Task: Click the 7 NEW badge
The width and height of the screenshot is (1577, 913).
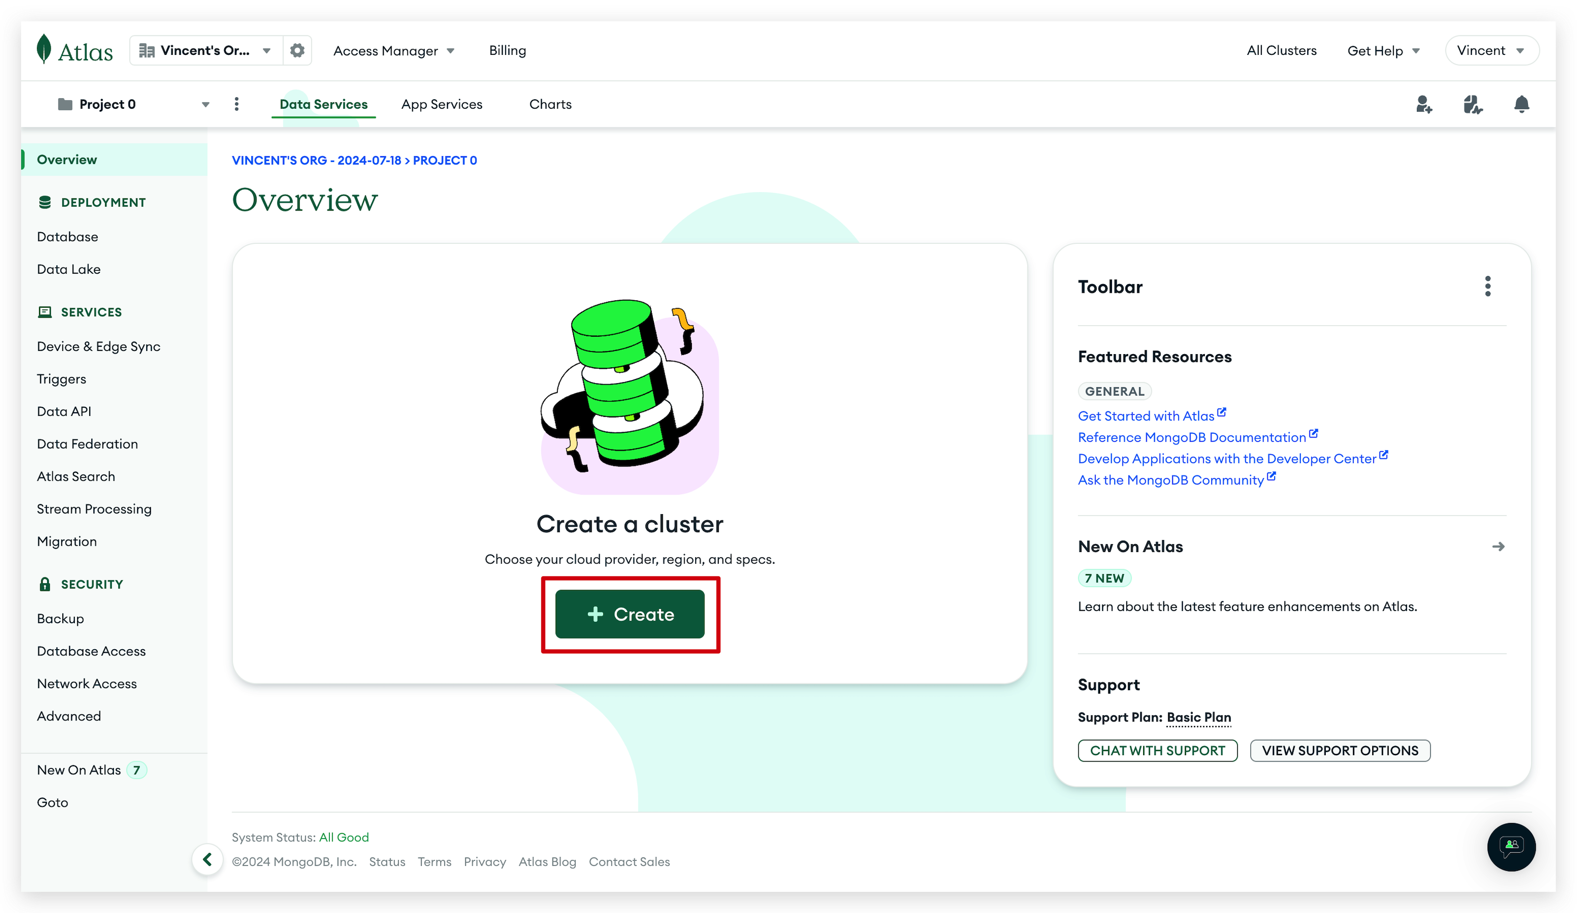Action: [x=1105, y=578]
